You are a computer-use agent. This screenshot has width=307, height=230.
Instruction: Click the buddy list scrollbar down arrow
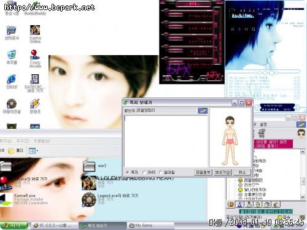click(x=303, y=197)
